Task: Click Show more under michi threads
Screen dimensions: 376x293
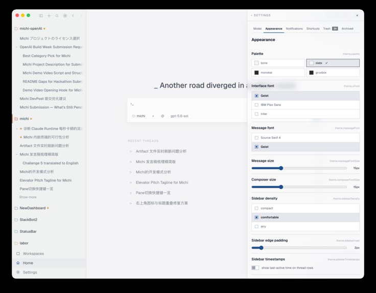Action: (28, 197)
